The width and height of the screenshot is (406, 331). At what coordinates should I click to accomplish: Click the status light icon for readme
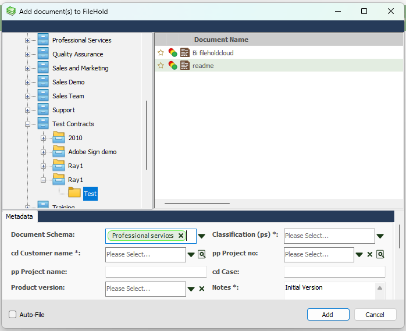pyautogui.click(x=173, y=66)
